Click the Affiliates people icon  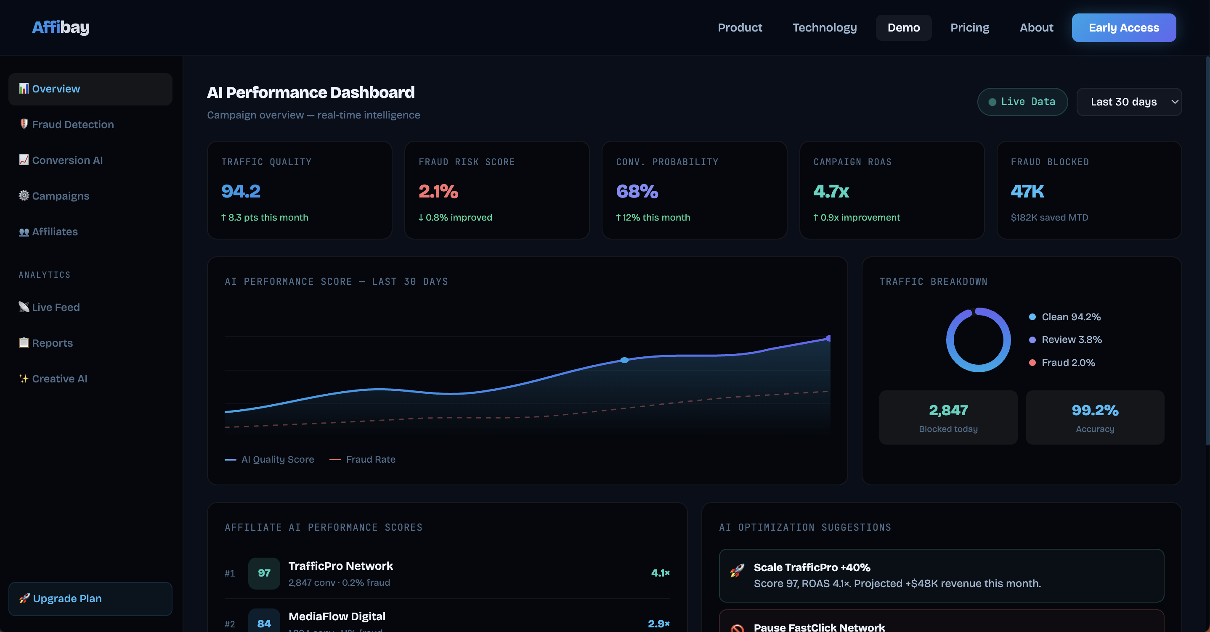point(24,232)
